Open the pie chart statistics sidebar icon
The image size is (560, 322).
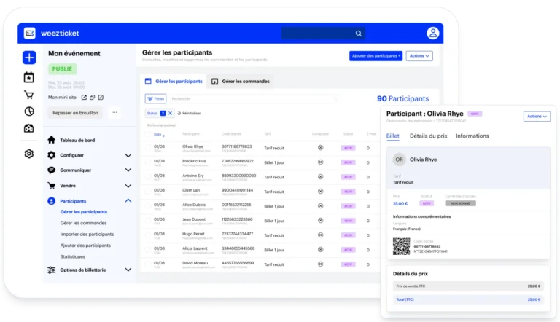click(29, 111)
